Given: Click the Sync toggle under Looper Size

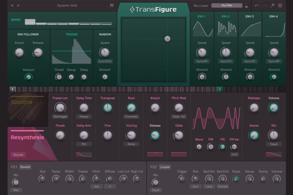Looking at the screenshot, I should 196,186.
